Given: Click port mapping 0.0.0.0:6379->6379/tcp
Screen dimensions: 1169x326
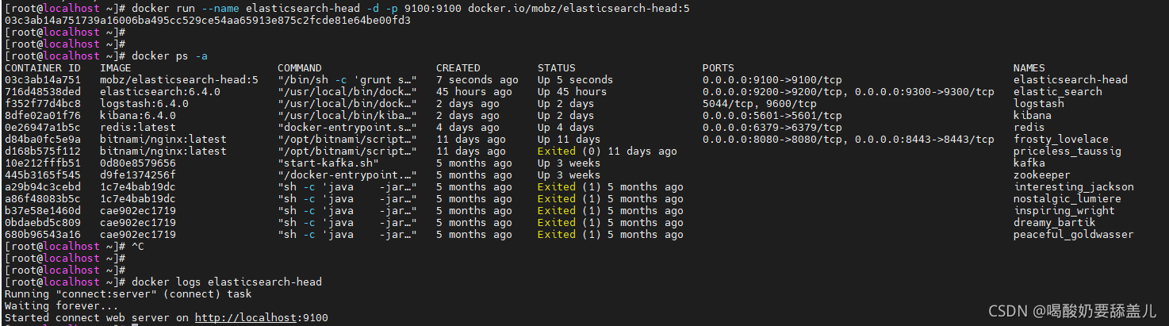Looking at the screenshot, I should (x=772, y=128).
